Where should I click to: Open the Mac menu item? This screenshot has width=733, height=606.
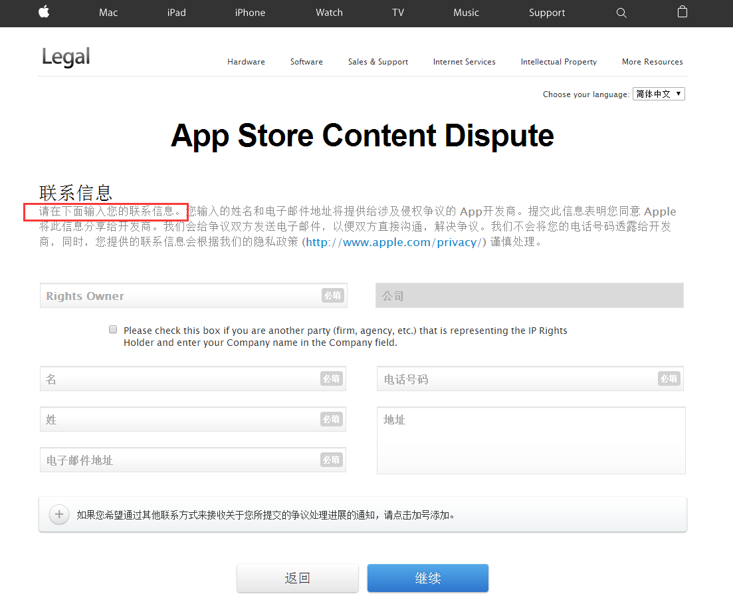108,13
